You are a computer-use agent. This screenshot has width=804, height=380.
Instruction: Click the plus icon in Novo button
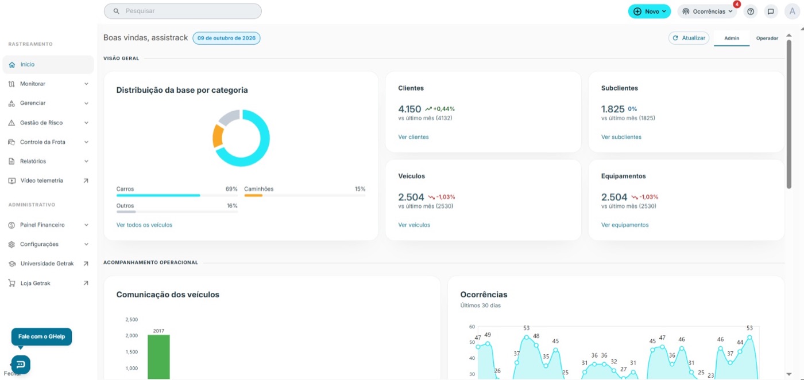point(637,11)
